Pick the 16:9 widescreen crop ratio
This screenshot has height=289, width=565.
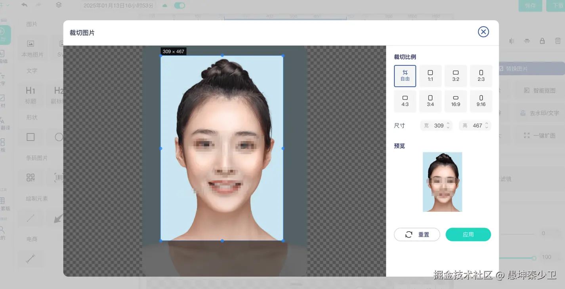(x=456, y=101)
